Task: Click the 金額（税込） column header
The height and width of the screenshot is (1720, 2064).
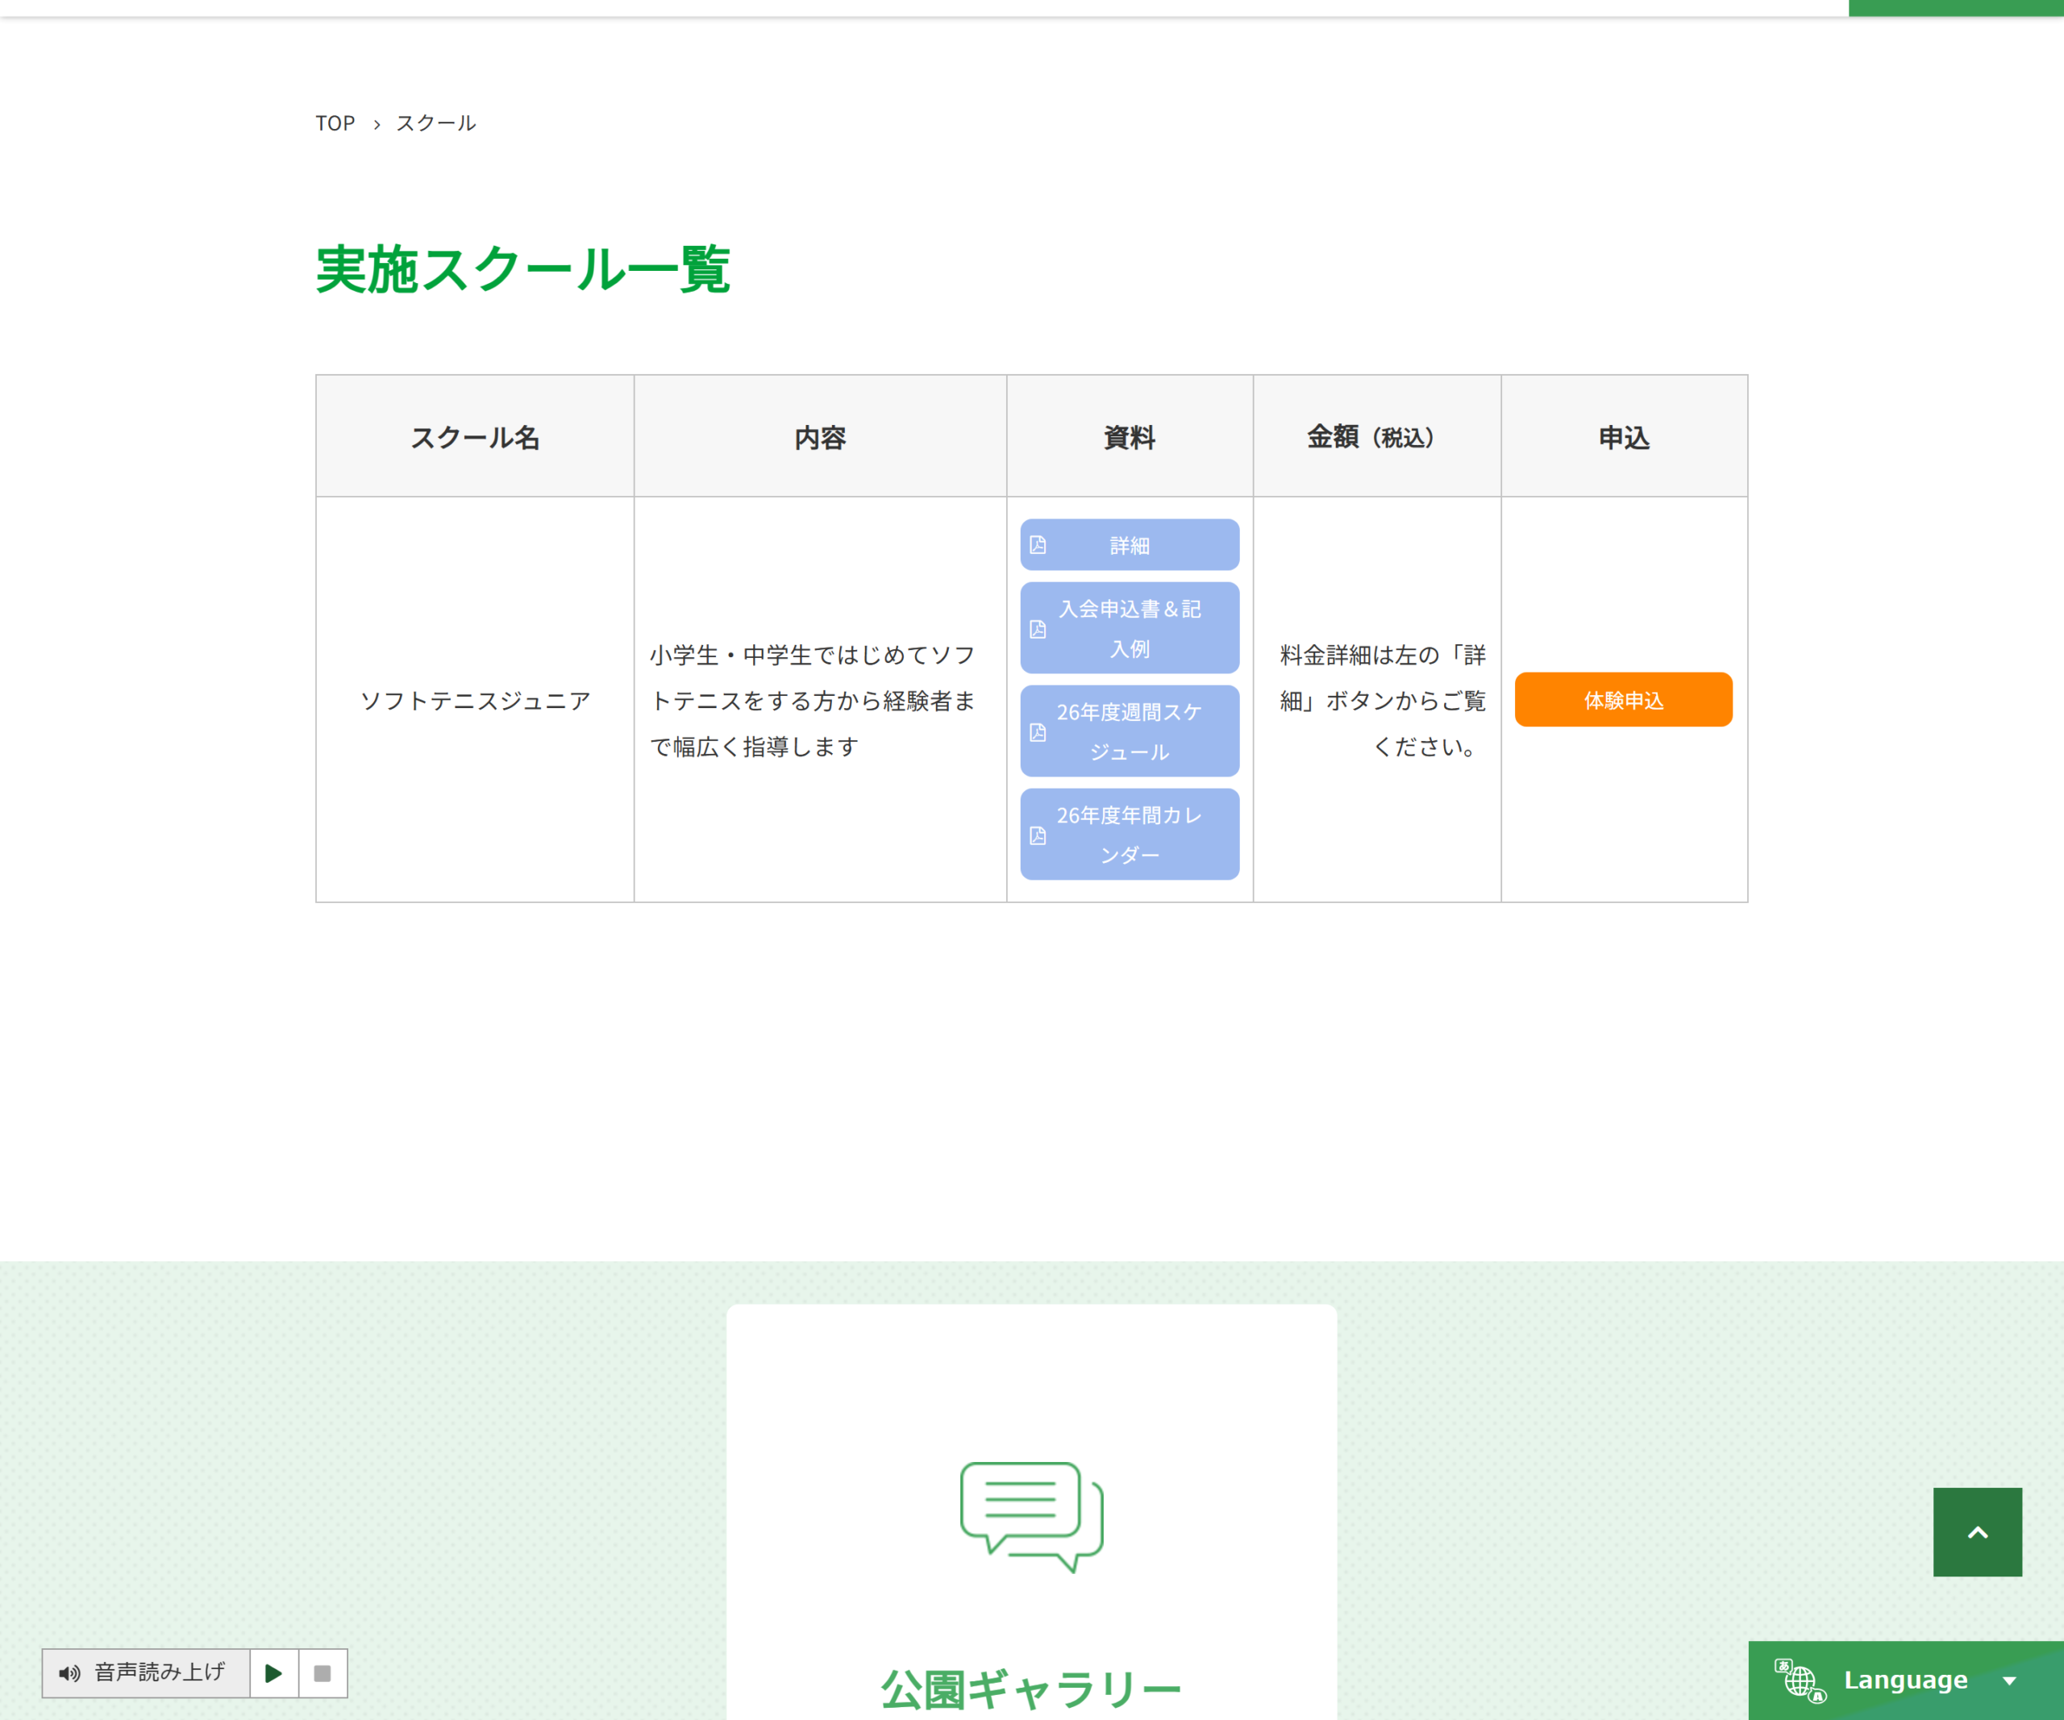Action: 1376,436
